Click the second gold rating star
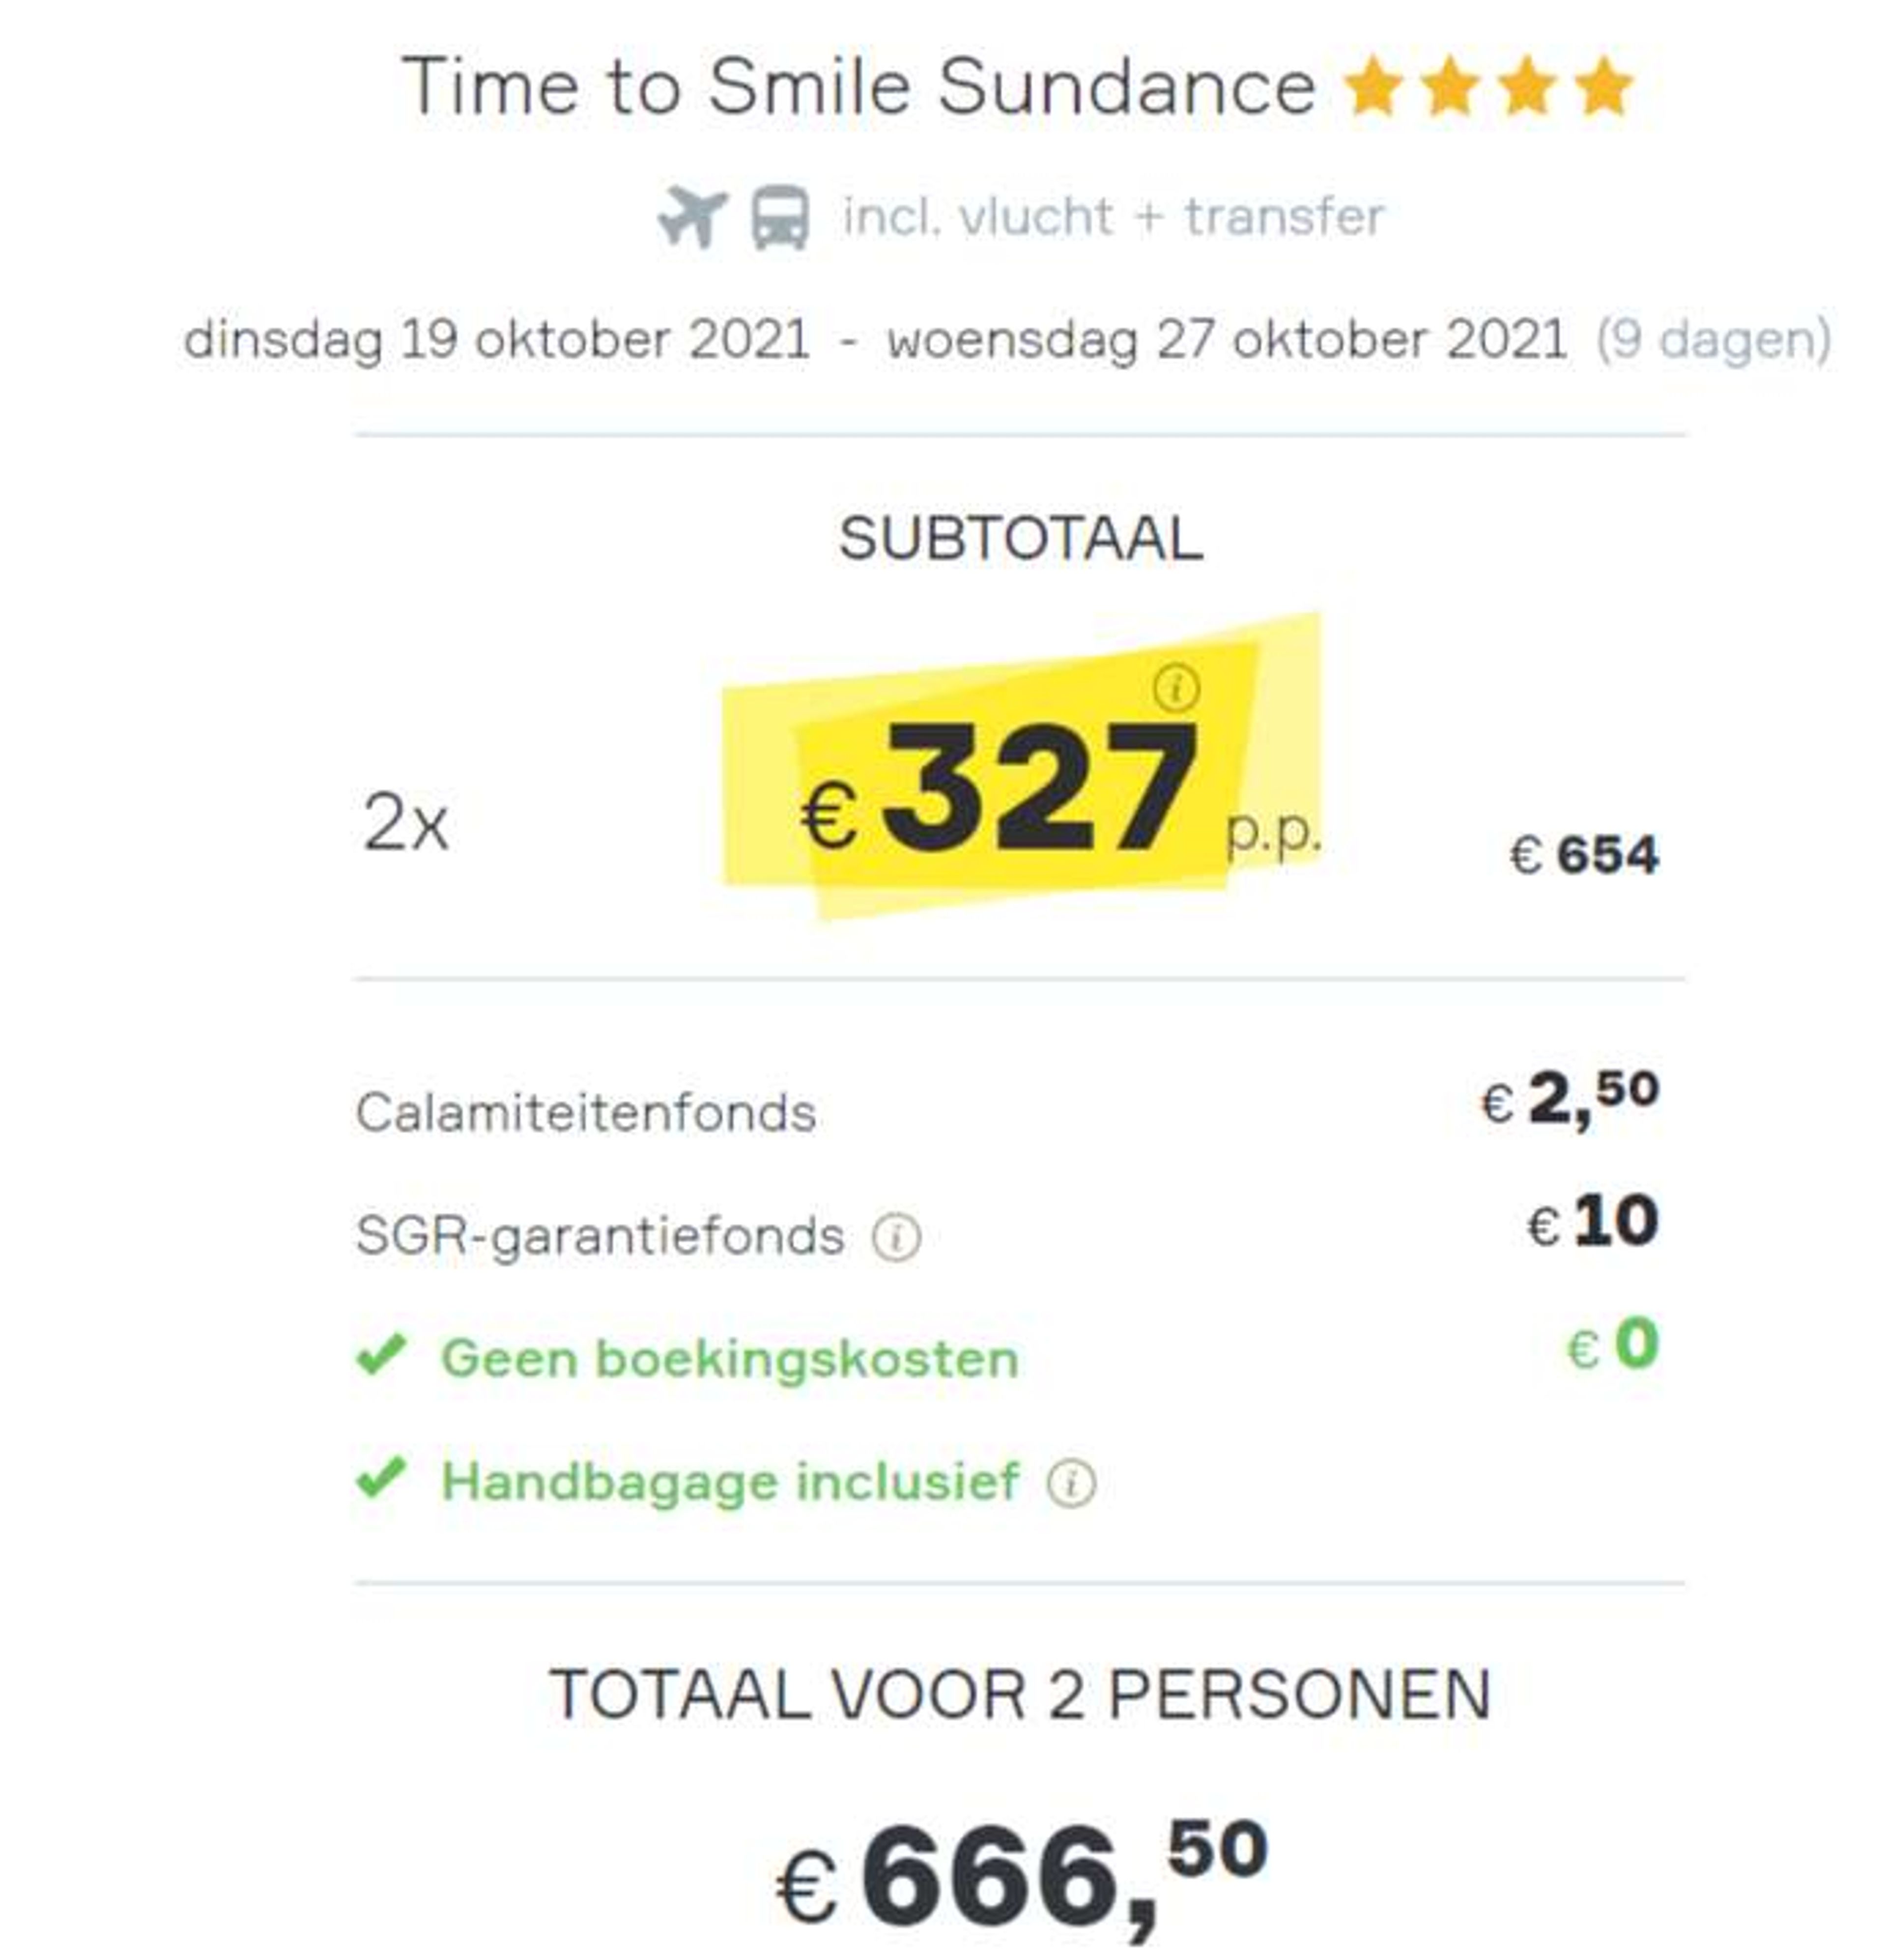 pyautogui.click(x=1450, y=87)
